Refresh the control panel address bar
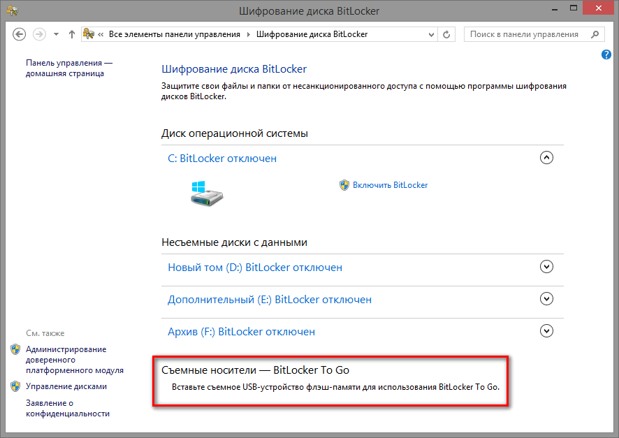Viewport: 619px width, 438px height. pyautogui.click(x=448, y=34)
